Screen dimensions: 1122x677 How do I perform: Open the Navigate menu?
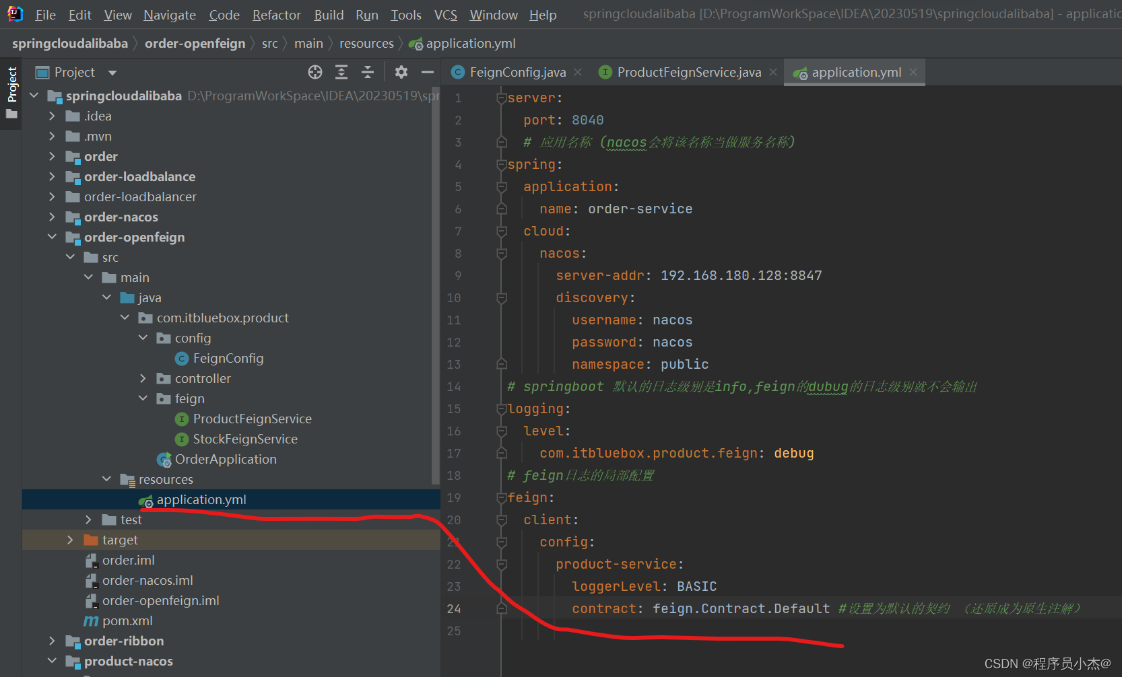coord(170,15)
